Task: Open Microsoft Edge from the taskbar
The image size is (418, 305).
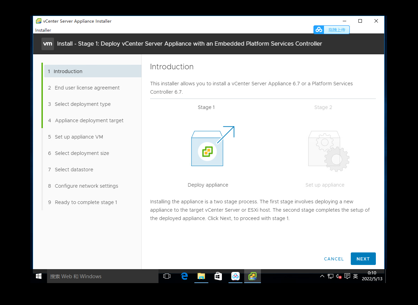Action: [x=184, y=276]
